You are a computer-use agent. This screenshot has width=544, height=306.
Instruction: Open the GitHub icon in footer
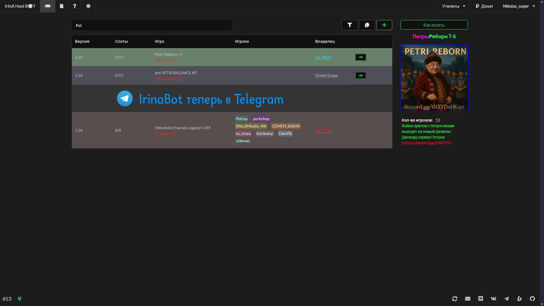532,299
